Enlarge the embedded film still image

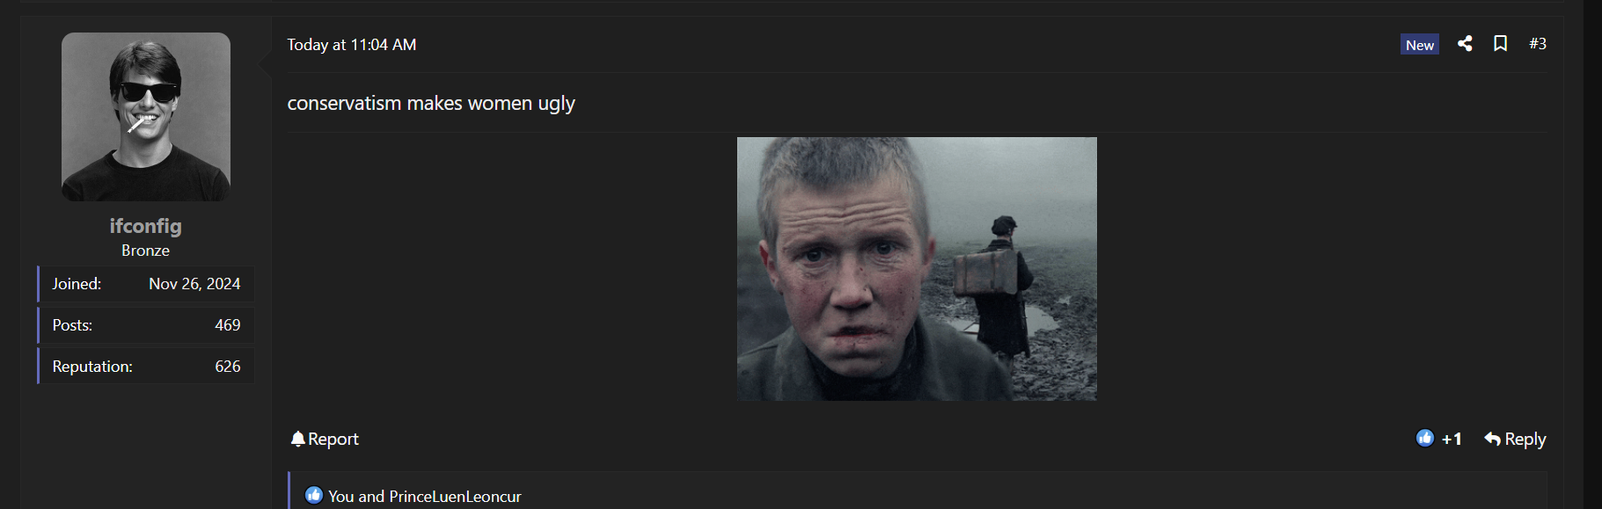(x=917, y=269)
